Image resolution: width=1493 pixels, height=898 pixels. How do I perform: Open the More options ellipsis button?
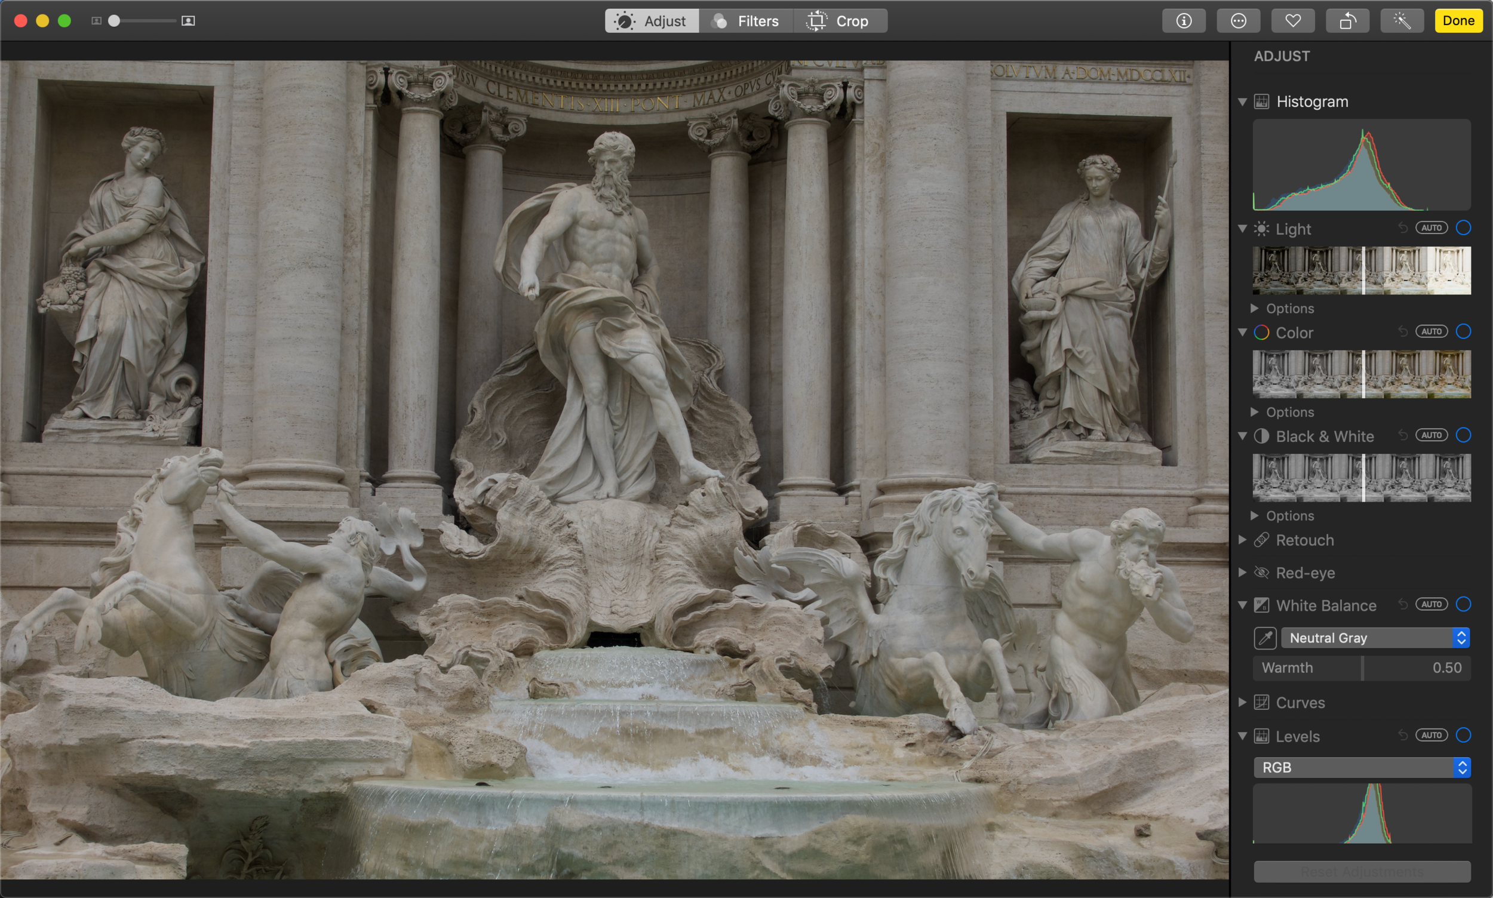[x=1238, y=21]
